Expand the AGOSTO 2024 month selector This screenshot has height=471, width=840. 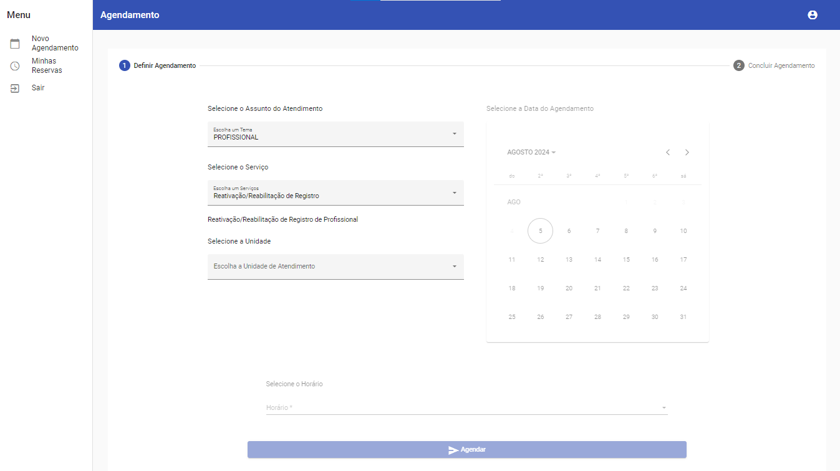[x=531, y=153]
